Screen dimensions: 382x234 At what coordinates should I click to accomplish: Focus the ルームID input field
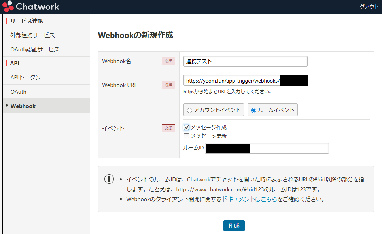[267, 148]
